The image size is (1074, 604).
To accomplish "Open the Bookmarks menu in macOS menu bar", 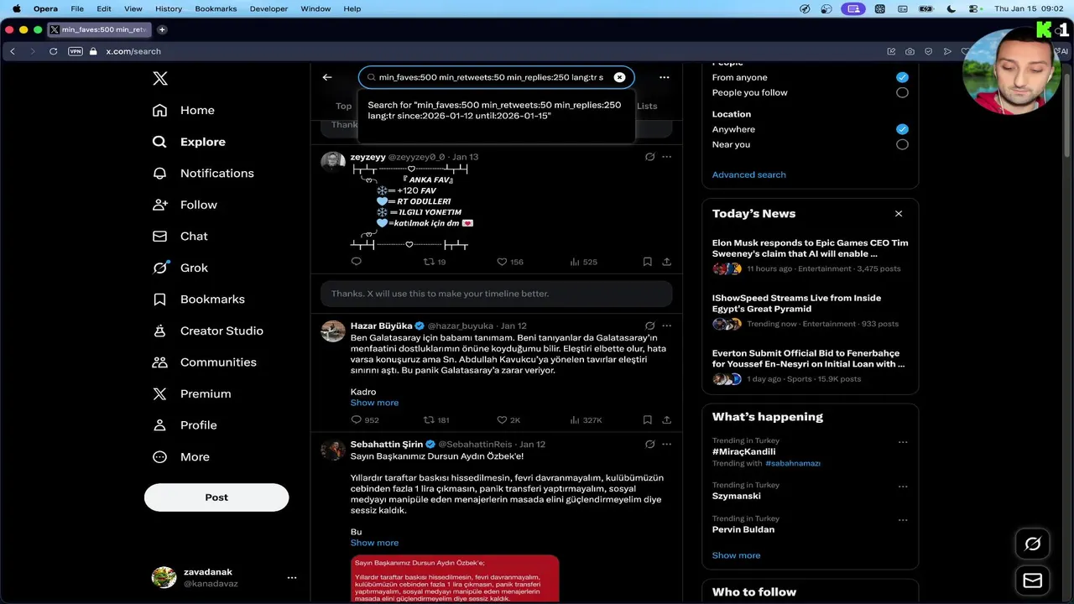I will 216,8.
